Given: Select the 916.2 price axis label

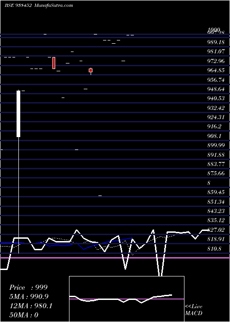Looking at the screenshot, I should pos(214,126).
